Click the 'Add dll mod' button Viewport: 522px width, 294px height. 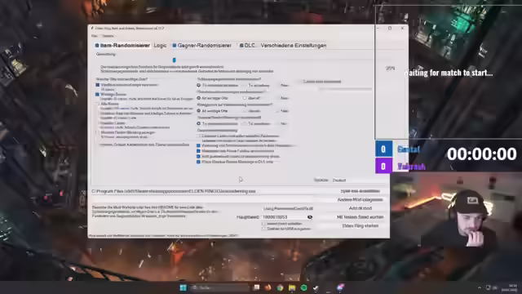(361, 208)
